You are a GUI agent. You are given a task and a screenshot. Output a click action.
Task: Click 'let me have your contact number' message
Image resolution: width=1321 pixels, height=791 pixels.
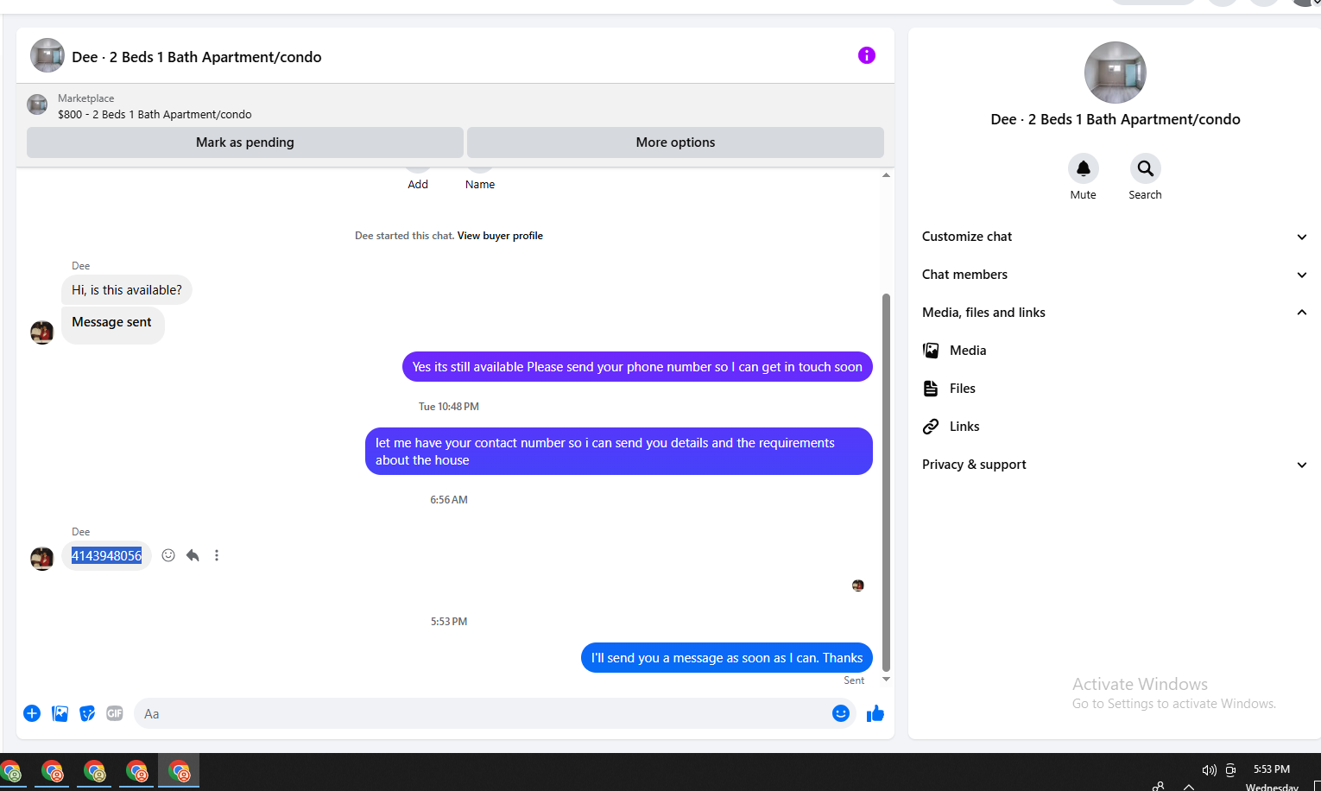[x=619, y=452]
